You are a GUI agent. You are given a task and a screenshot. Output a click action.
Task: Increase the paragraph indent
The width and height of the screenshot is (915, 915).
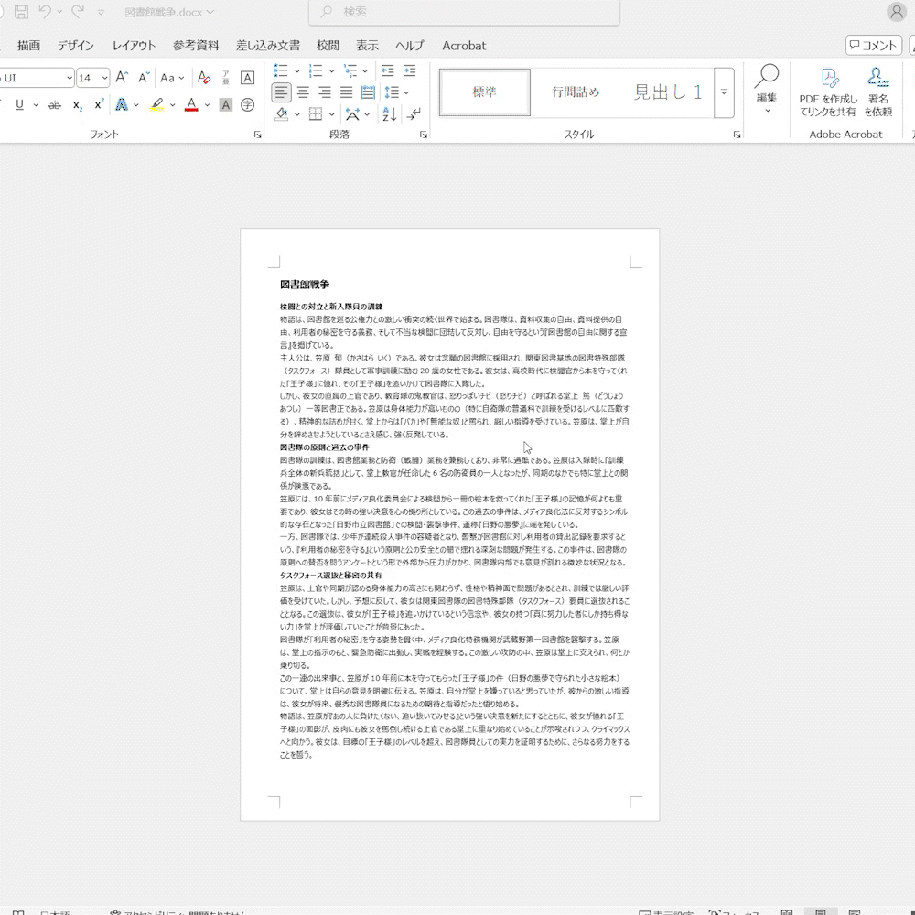click(x=409, y=70)
